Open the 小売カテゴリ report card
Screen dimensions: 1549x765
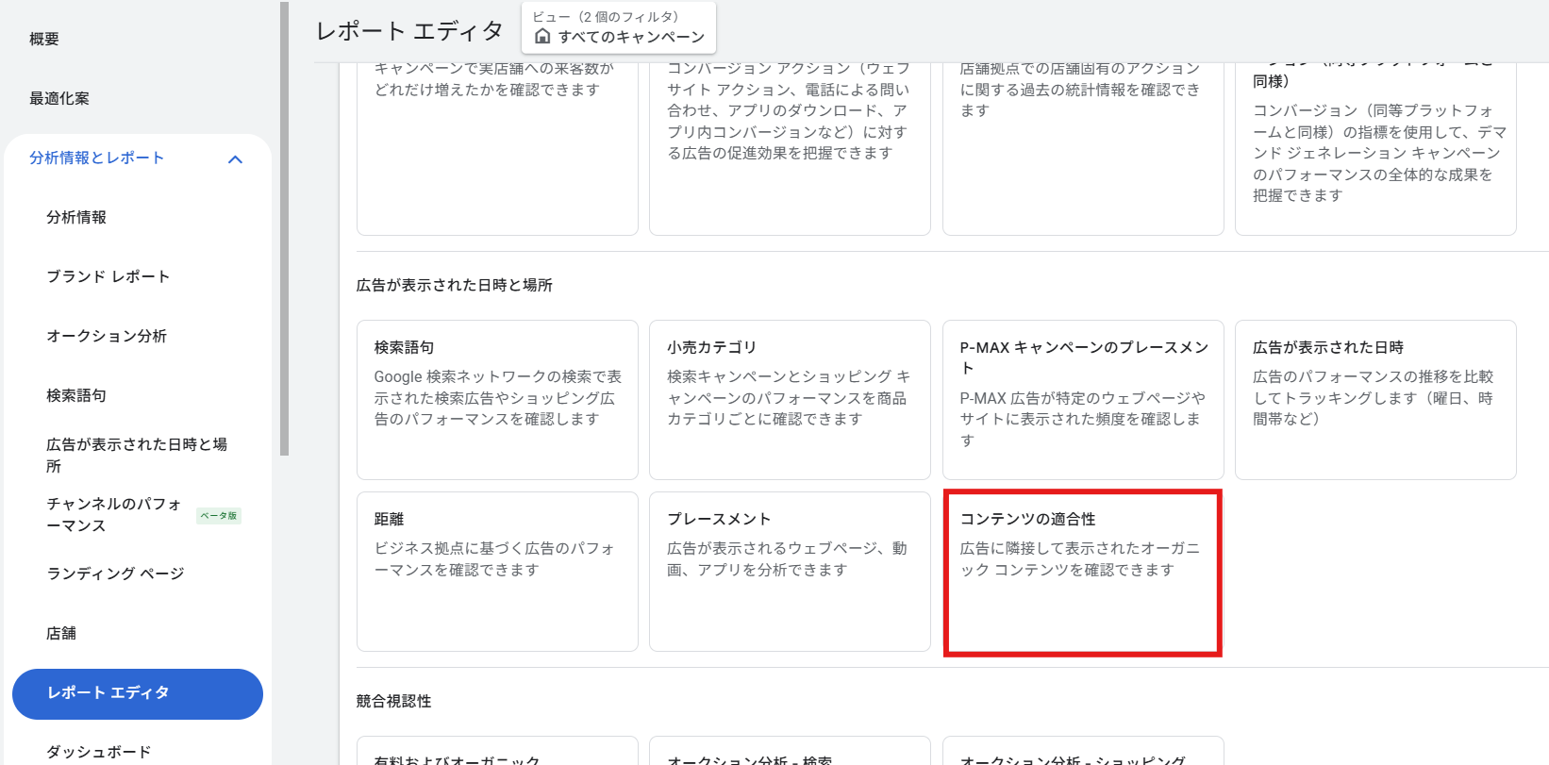(x=790, y=400)
